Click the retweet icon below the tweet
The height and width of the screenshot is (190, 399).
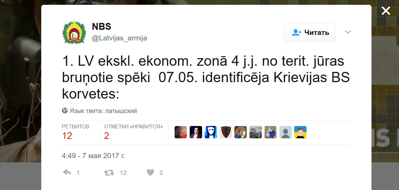tap(109, 173)
